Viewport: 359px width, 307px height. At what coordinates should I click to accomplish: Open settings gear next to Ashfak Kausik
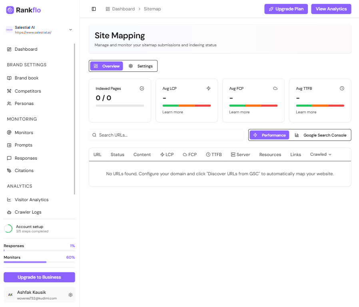[x=71, y=295]
